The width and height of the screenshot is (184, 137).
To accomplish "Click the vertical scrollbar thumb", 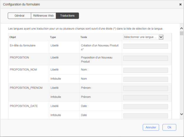I will coord(182,33).
